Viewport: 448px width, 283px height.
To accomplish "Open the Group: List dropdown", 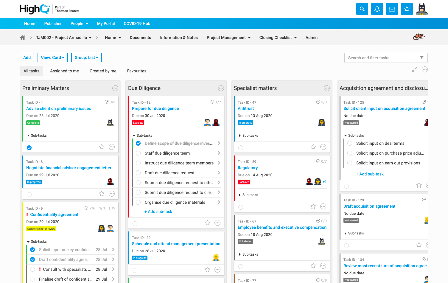I will pyautogui.click(x=86, y=57).
